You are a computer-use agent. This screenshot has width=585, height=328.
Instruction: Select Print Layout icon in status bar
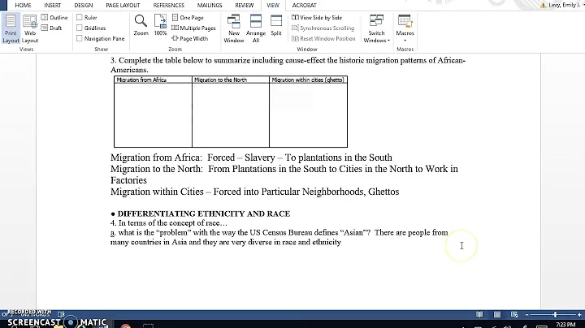497,314
